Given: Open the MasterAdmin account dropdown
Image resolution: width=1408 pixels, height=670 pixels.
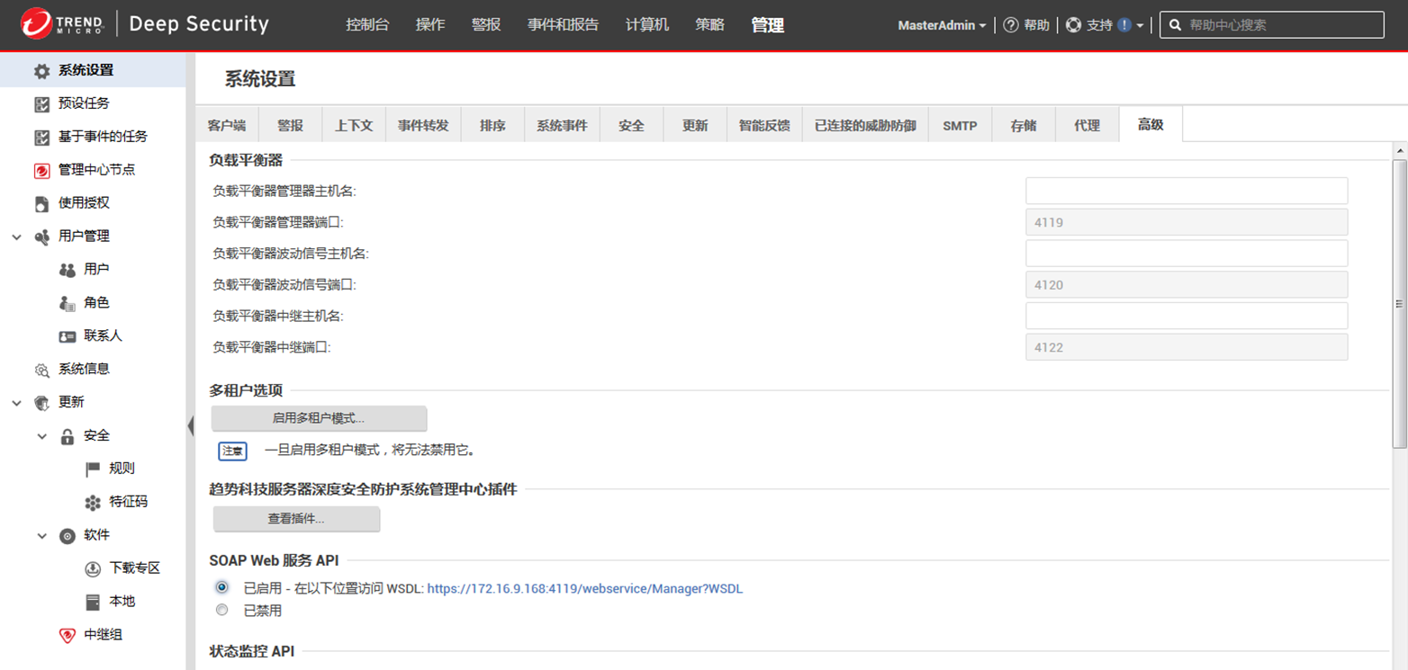Looking at the screenshot, I should coord(941,25).
